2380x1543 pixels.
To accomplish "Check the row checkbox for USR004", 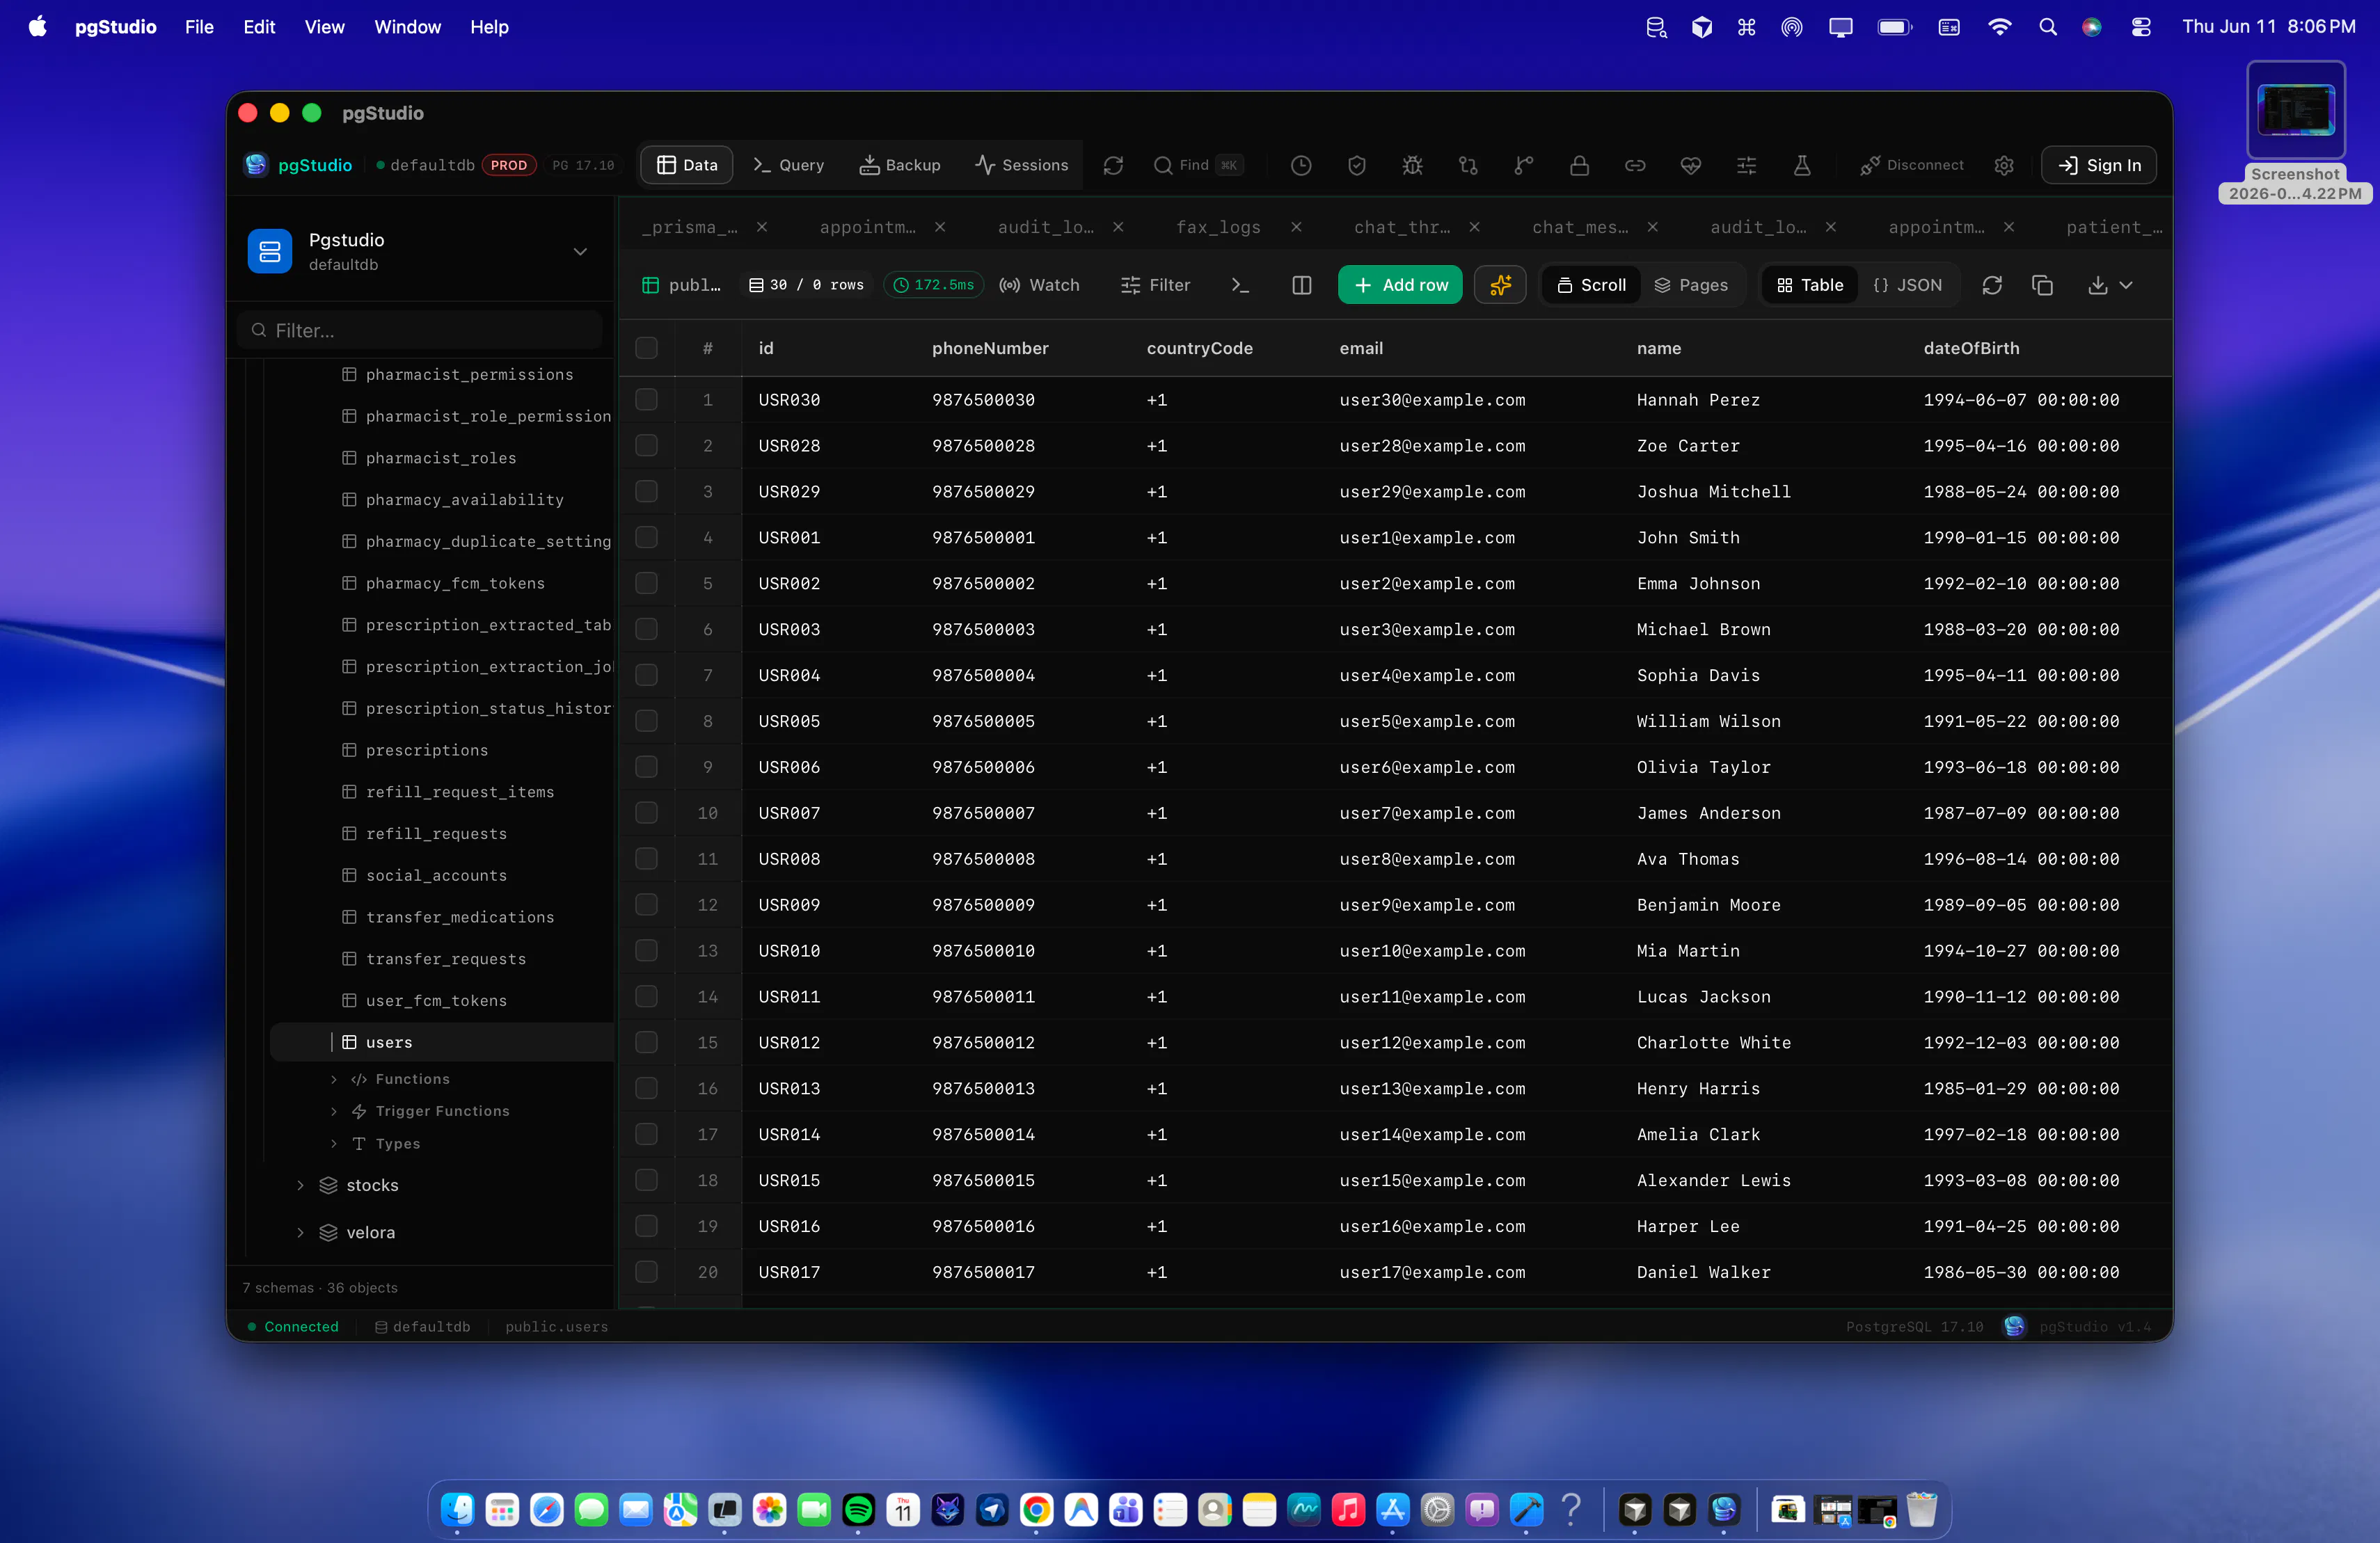I will 647,675.
